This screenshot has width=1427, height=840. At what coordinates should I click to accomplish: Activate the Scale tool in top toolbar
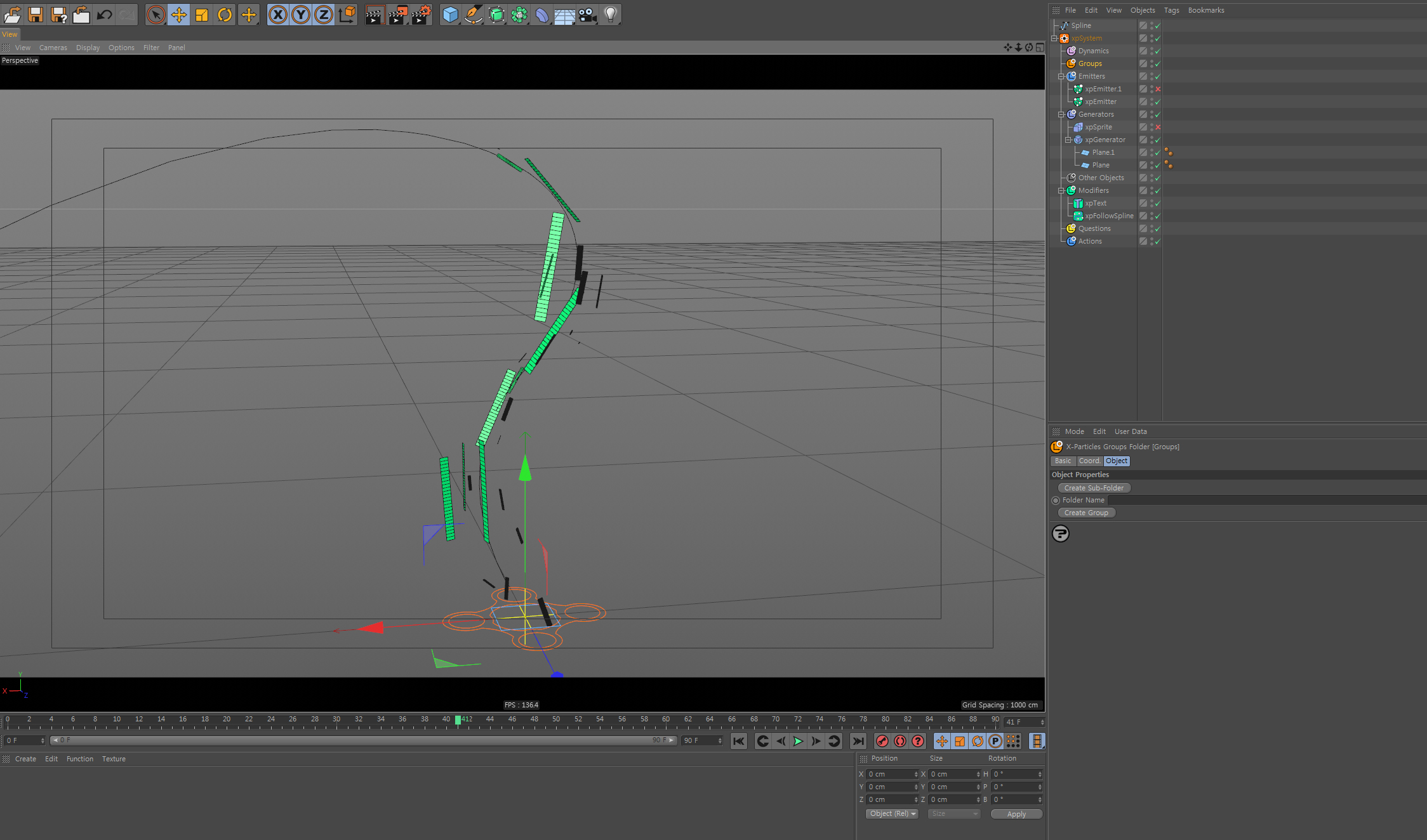202,14
